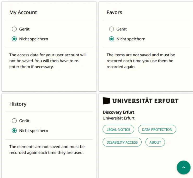This screenshot has height=178, width=193.
Task: Select Gerät under My Account
Action: pos(14,29)
